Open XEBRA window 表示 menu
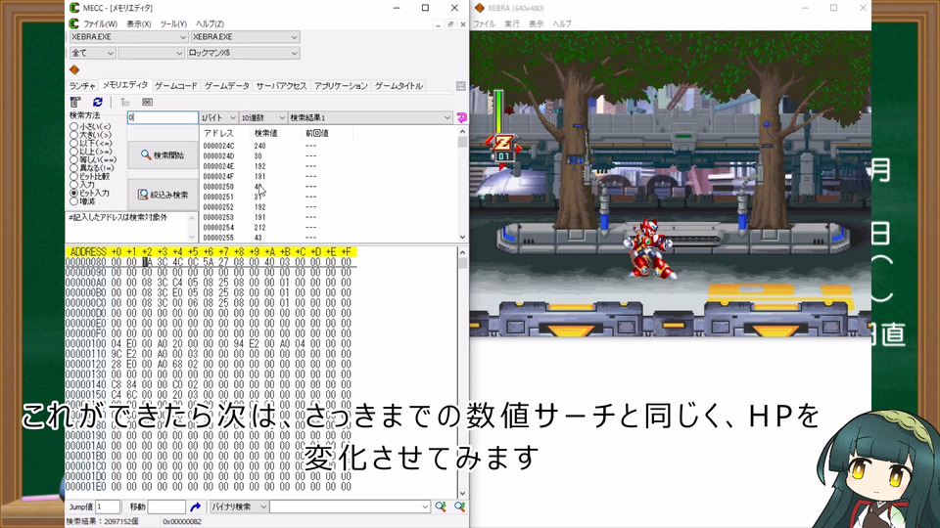Image resolution: width=940 pixels, height=528 pixels. coord(536,23)
